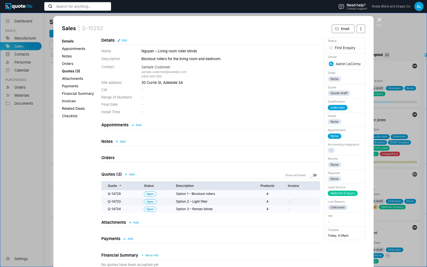Image resolution: width=427 pixels, height=267 pixels.
Task: Open the Contact support chat icon
Action: click(341, 7)
